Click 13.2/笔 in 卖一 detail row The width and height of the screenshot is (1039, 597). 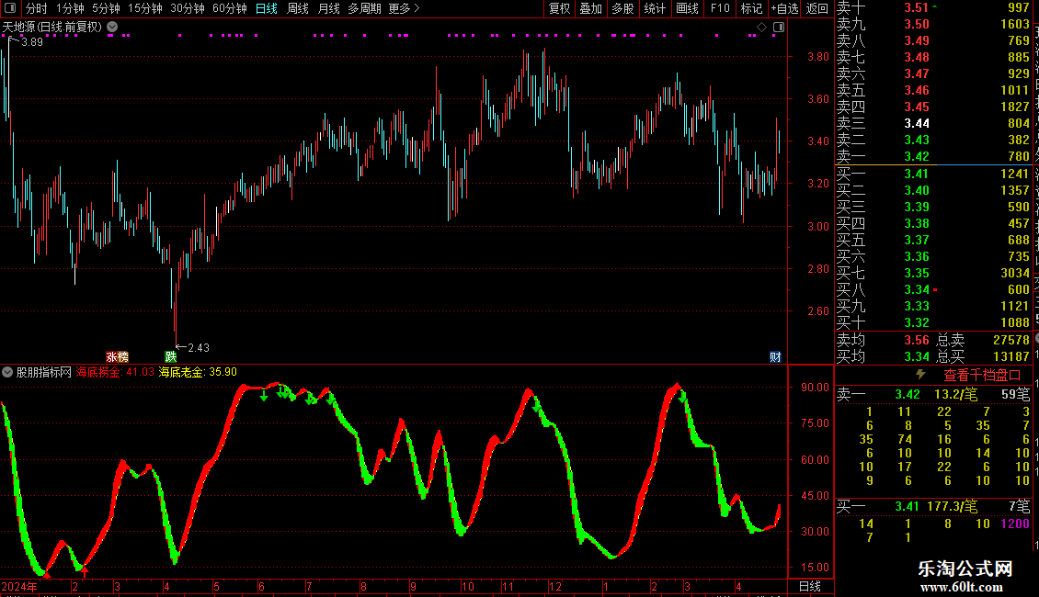[955, 394]
